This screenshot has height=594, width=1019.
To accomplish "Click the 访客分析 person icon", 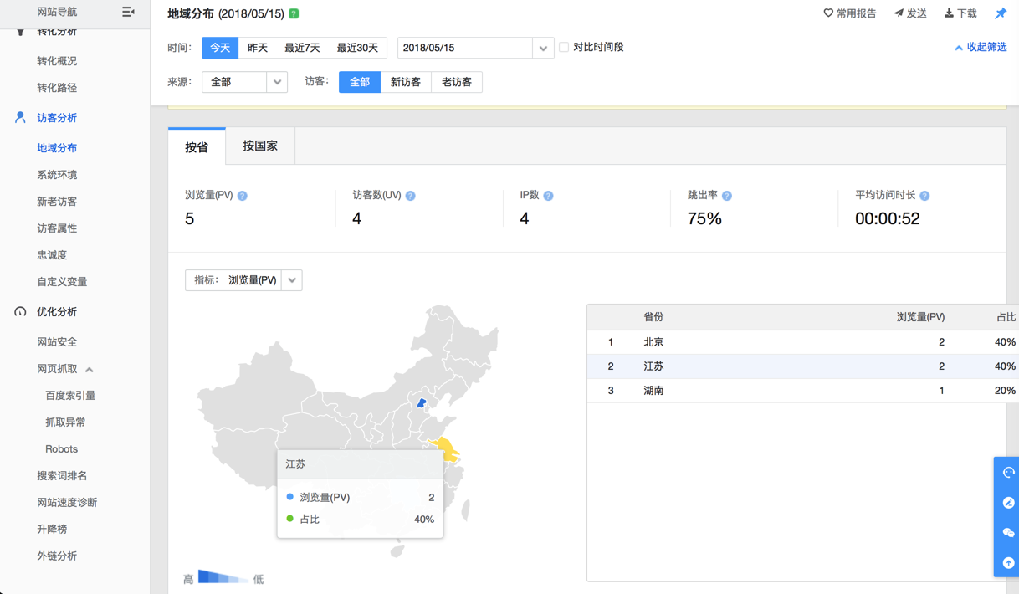I will [20, 118].
